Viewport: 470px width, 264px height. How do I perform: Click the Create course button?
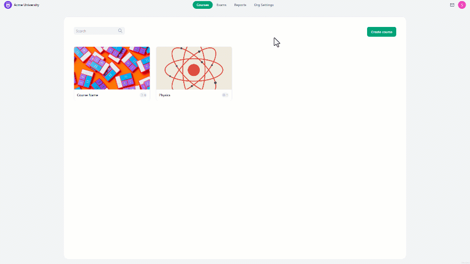click(x=381, y=32)
